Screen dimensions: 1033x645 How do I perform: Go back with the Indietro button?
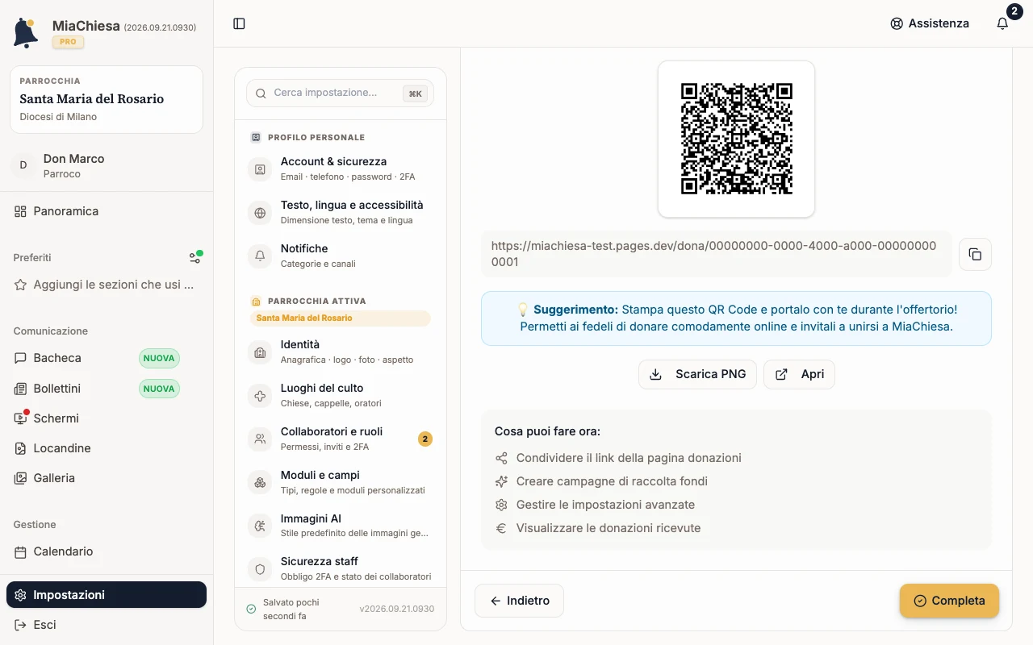pyautogui.click(x=519, y=601)
